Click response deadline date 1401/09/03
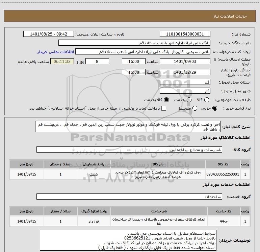The width and height of the screenshot is (260, 252). [x=185, y=61]
